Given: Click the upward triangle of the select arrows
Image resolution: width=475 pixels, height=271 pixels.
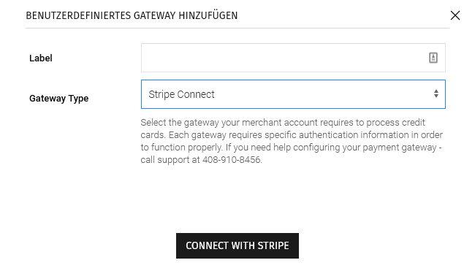Looking at the screenshot, I should coord(436,91).
